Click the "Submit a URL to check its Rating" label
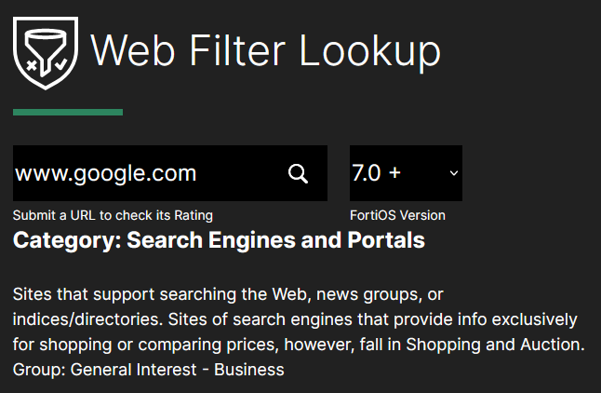 (113, 215)
